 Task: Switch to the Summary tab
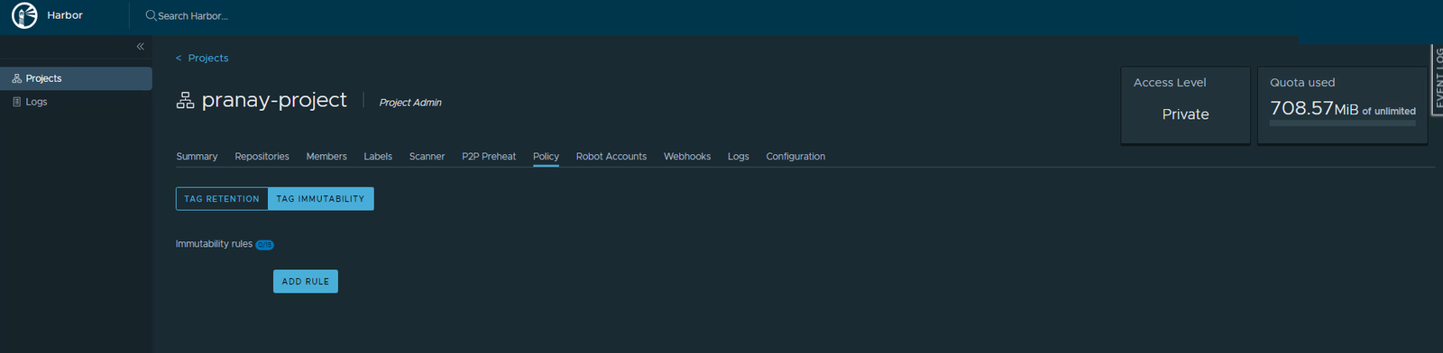tap(197, 157)
